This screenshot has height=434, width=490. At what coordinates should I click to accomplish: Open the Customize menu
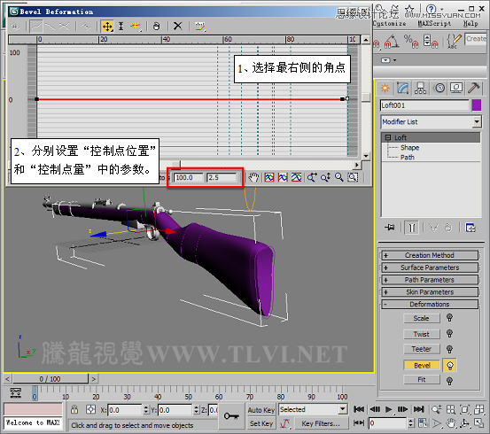389,24
